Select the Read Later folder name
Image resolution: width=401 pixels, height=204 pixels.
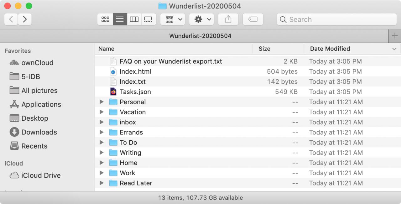point(136,183)
